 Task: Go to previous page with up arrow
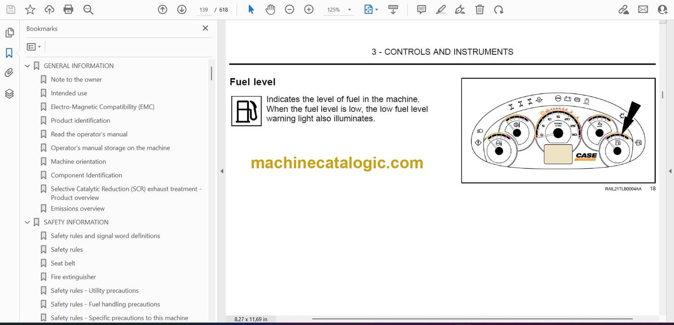pyautogui.click(x=163, y=9)
